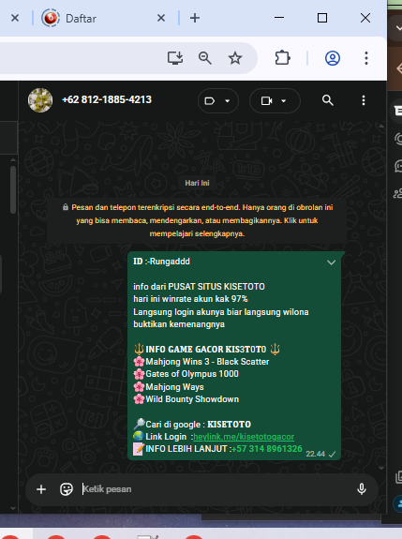The image size is (402, 539).
Task: Bookmark this page with the star icon
Action: coord(235,58)
